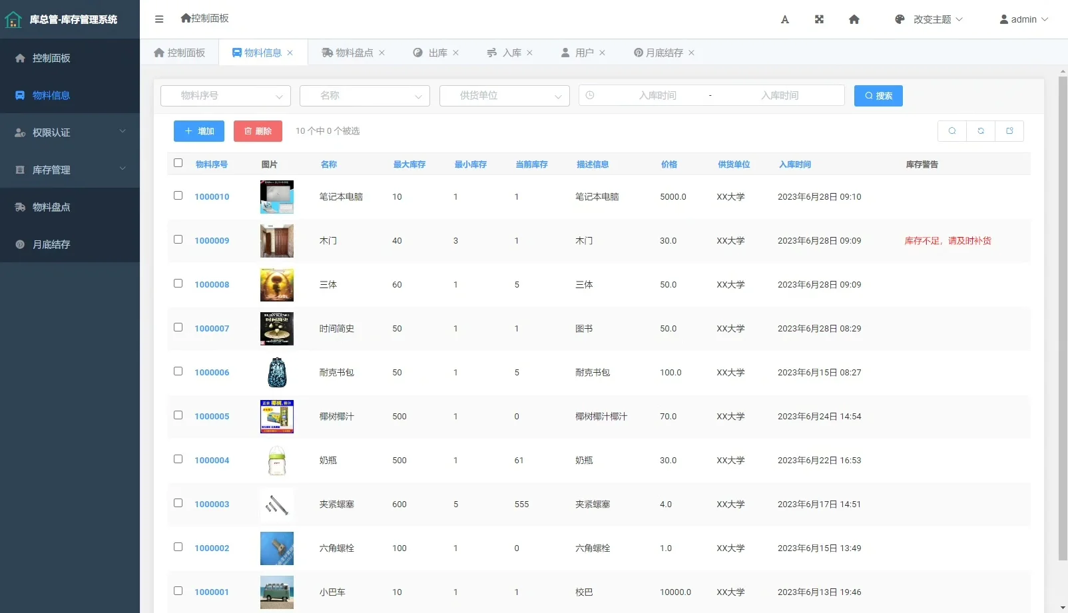Select the checkbox for row 1000009
The height and width of the screenshot is (613, 1068).
[x=178, y=240]
